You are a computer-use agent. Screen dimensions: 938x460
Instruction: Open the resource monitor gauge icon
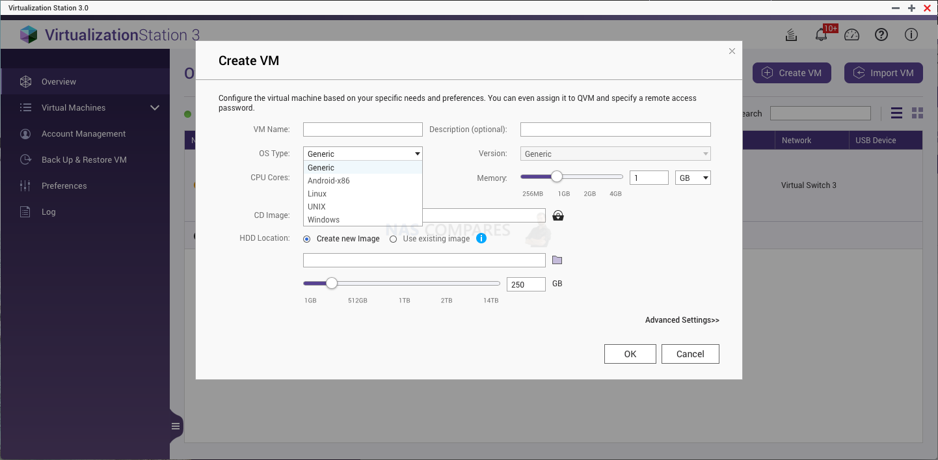point(852,35)
